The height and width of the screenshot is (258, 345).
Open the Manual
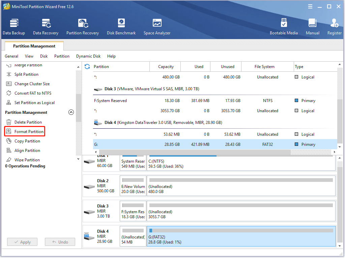[x=312, y=27]
